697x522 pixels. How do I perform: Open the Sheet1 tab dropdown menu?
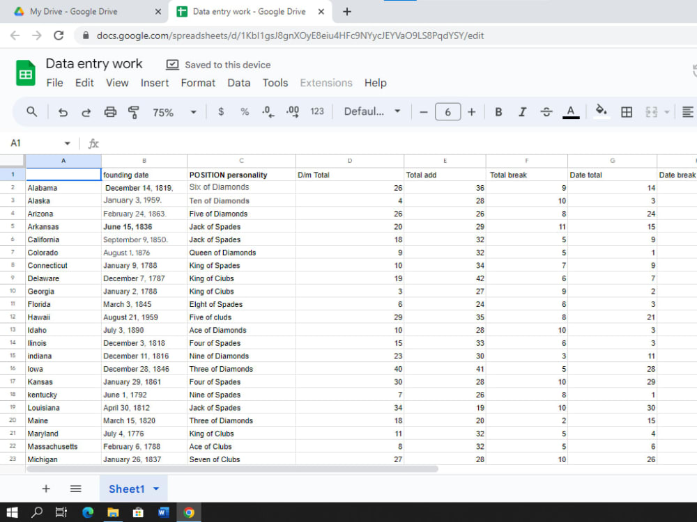[156, 489]
